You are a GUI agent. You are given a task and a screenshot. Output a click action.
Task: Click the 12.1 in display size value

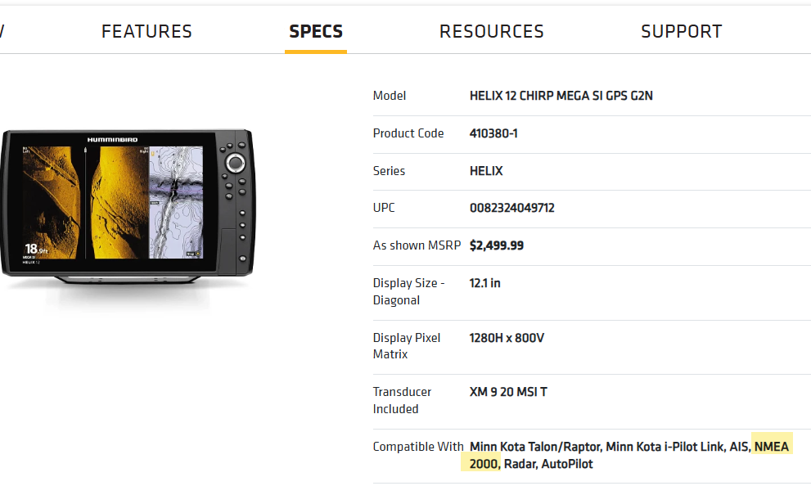(x=485, y=283)
